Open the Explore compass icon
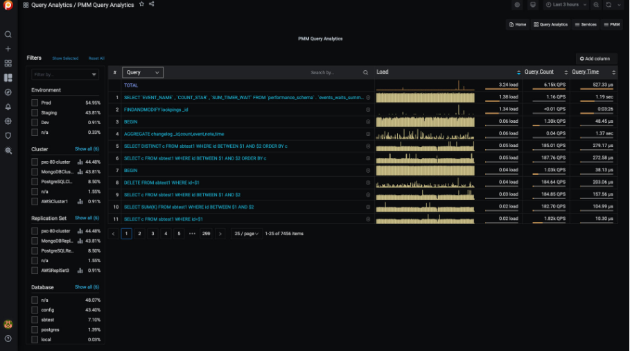This screenshot has width=630, height=351. coord(8,92)
